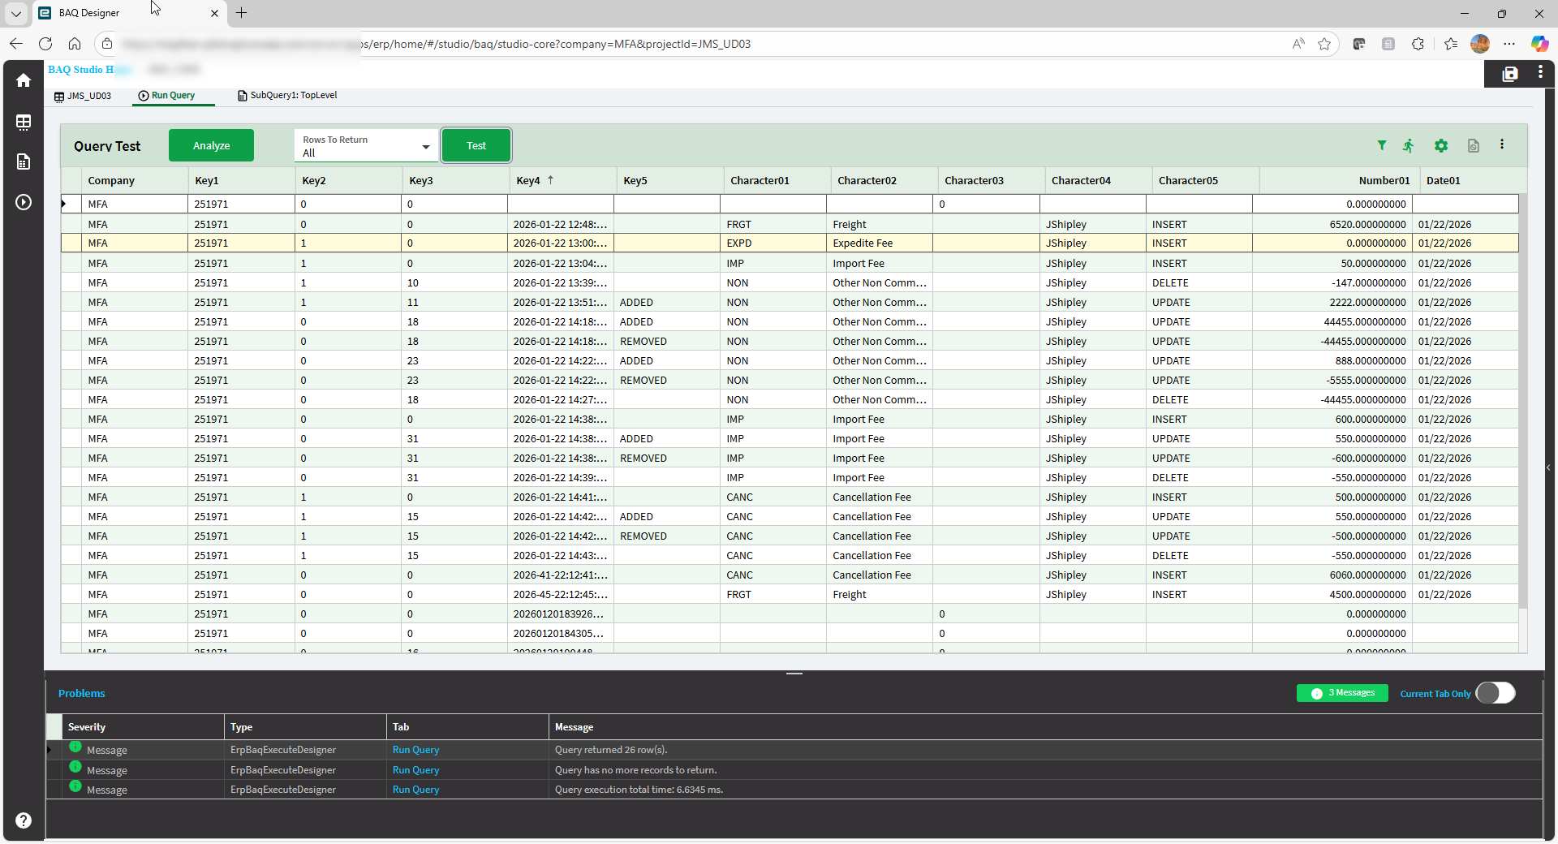Image resolution: width=1558 pixels, height=844 pixels.
Task: Open the Query Test overflow menu
Action: click(1502, 144)
